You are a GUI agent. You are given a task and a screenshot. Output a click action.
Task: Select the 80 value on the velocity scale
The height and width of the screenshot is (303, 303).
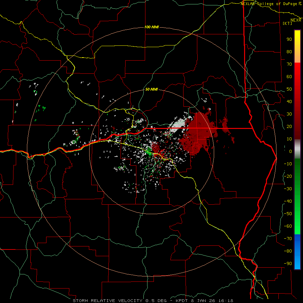coord(289,52)
